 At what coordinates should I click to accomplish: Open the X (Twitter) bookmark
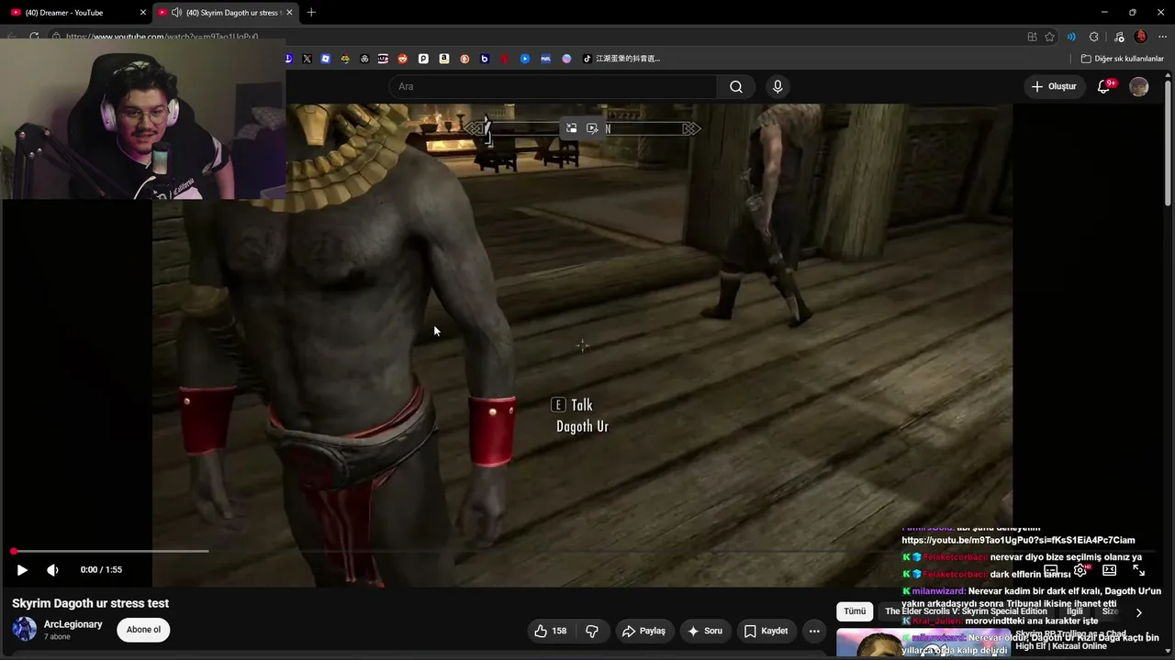[307, 59]
